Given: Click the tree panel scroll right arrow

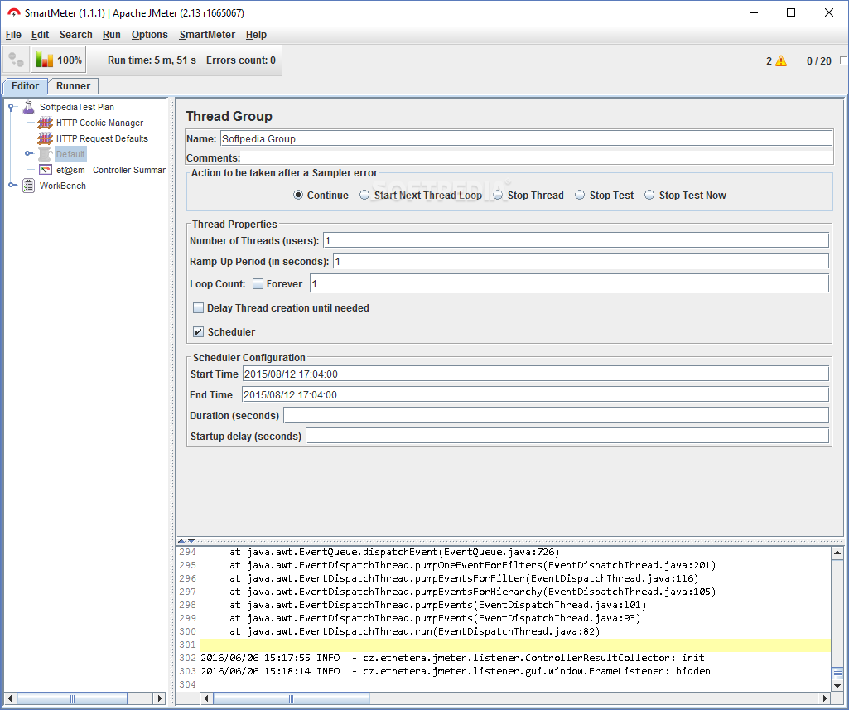Looking at the screenshot, I should click(159, 698).
